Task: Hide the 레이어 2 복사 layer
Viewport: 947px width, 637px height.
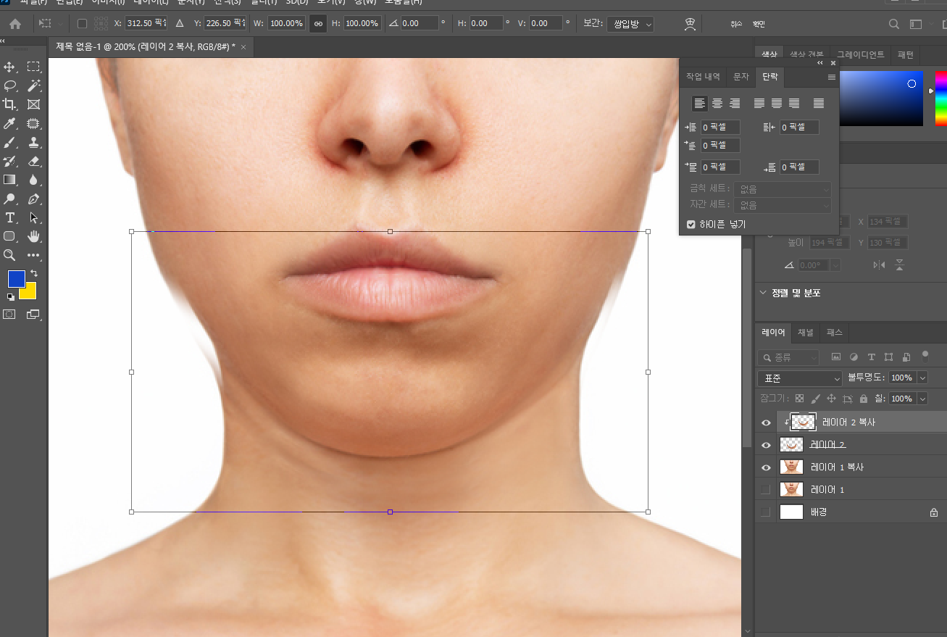Action: click(x=766, y=422)
